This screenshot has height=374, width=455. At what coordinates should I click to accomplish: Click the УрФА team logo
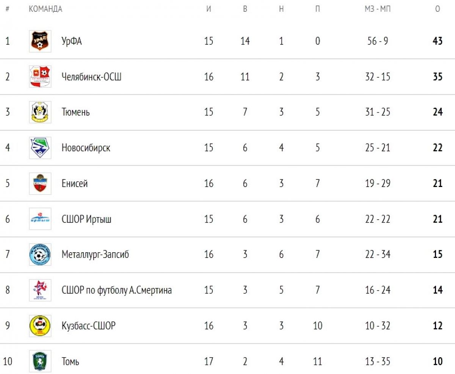click(x=40, y=41)
